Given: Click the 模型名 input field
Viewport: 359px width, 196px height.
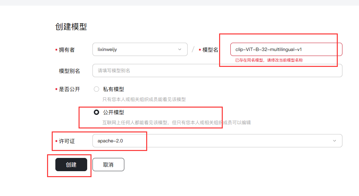Looking at the screenshot, I should tap(286, 50).
